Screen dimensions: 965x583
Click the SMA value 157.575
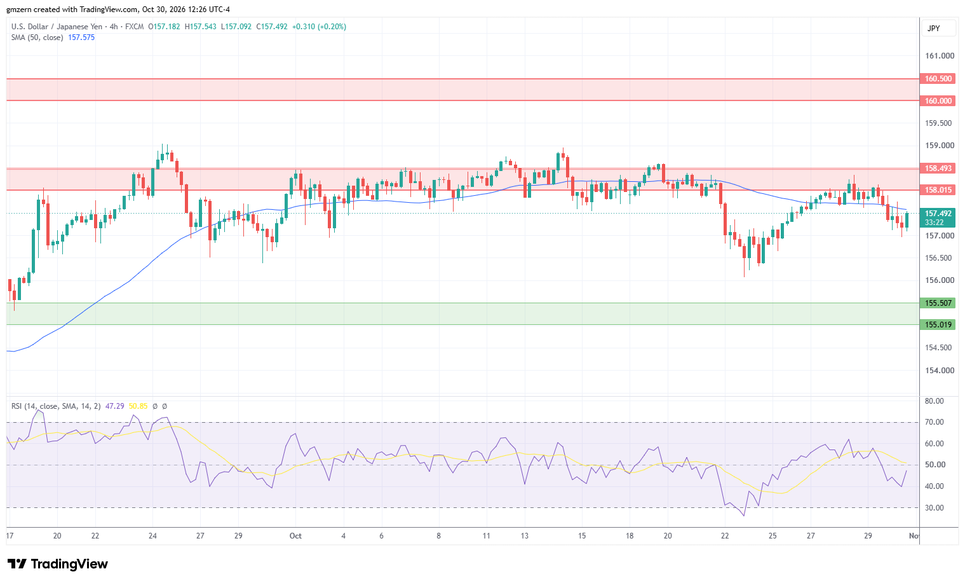[x=81, y=38]
